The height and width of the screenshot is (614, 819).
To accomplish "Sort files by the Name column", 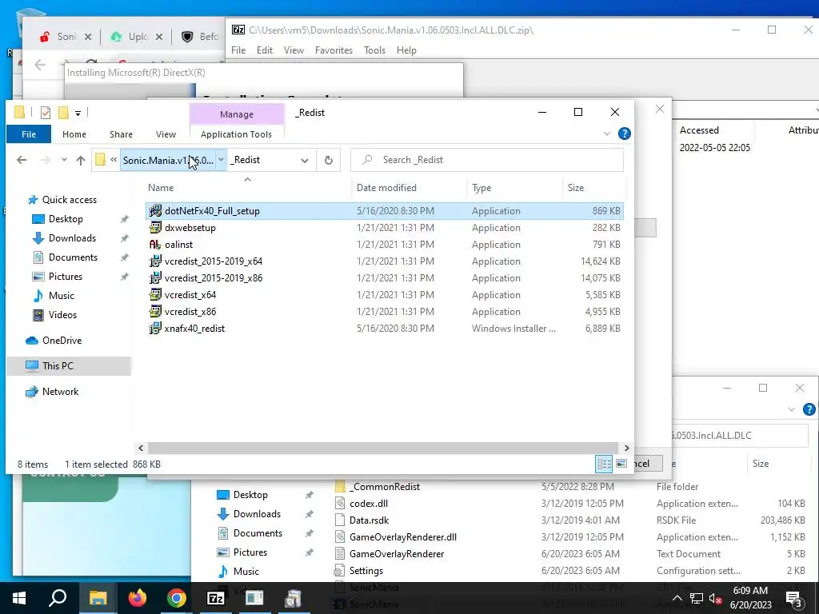I will click(248, 187).
